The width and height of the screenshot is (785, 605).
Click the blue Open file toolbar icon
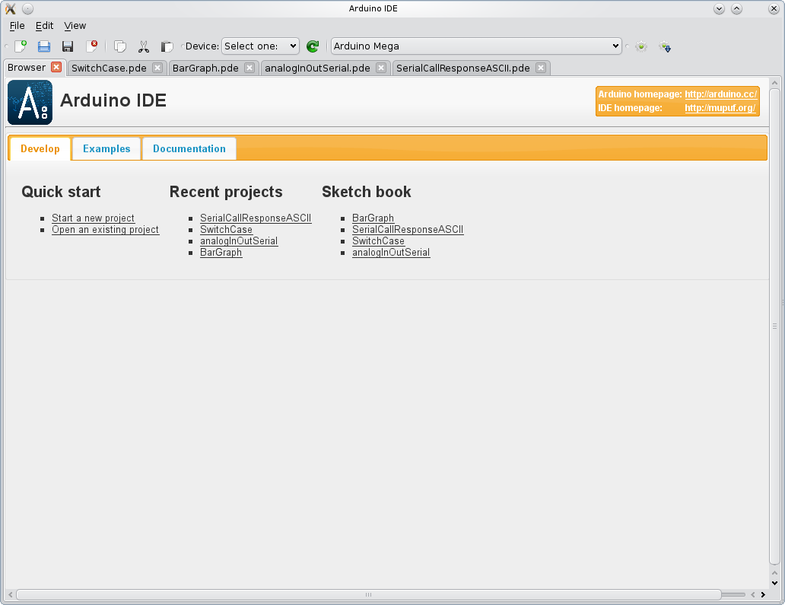[x=44, y=46]
